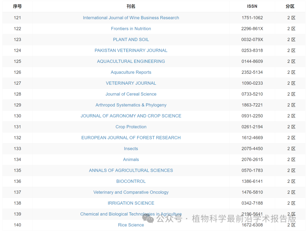The width and height of the screenshot is (306, 231).
Task: Click the BIOCONTROL journal link
Action: click(x=131, y=181)
